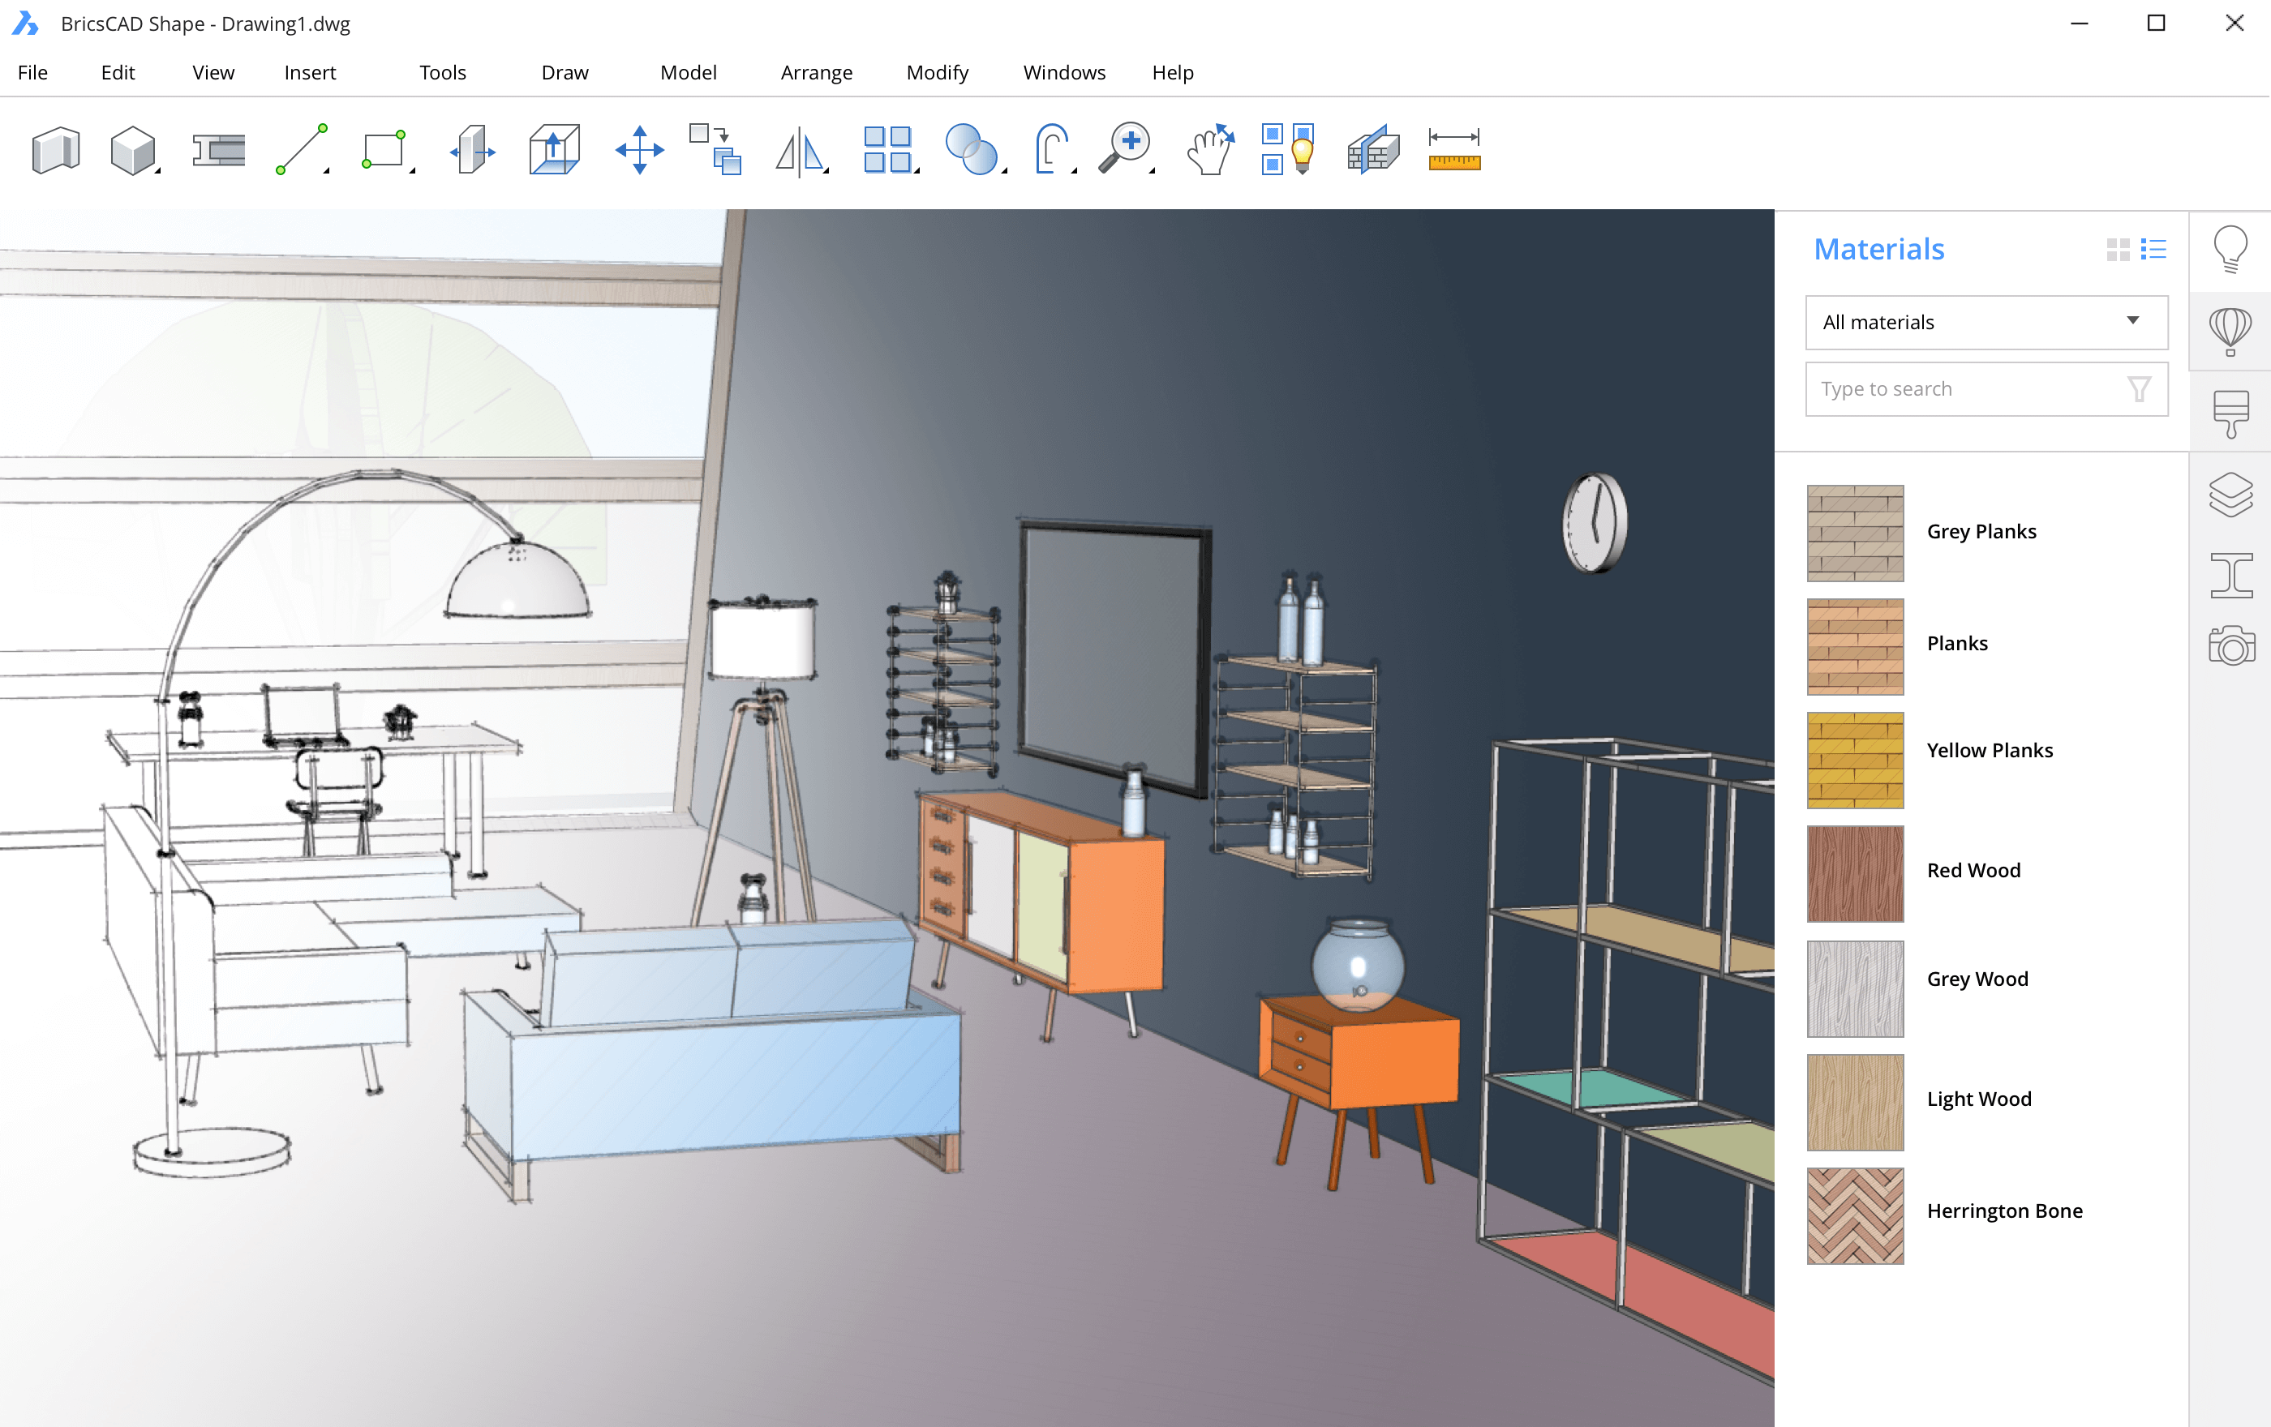Expand extra options of the Zoom tool

click(1153, 169)
